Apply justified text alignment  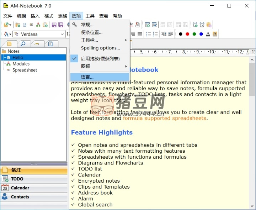click(x=140, y=34)
